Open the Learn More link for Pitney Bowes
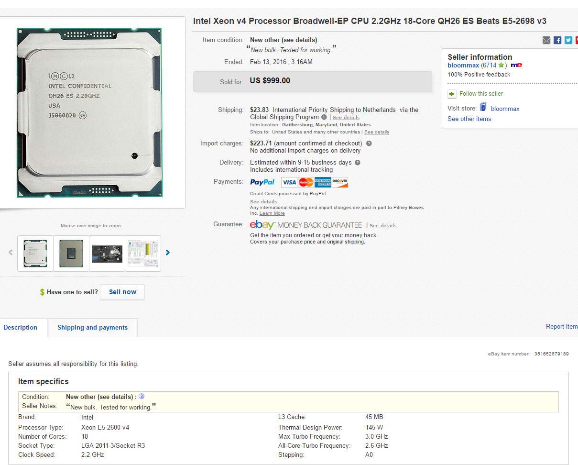578x465 pixels. [x=272, y=213]
